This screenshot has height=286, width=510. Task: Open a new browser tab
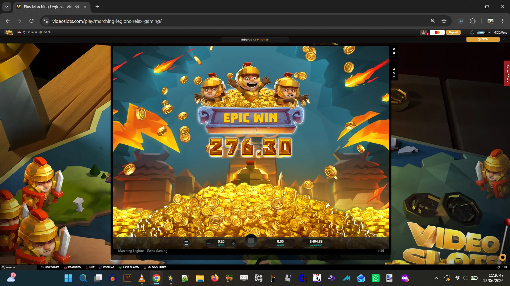(x=97, y=7)
